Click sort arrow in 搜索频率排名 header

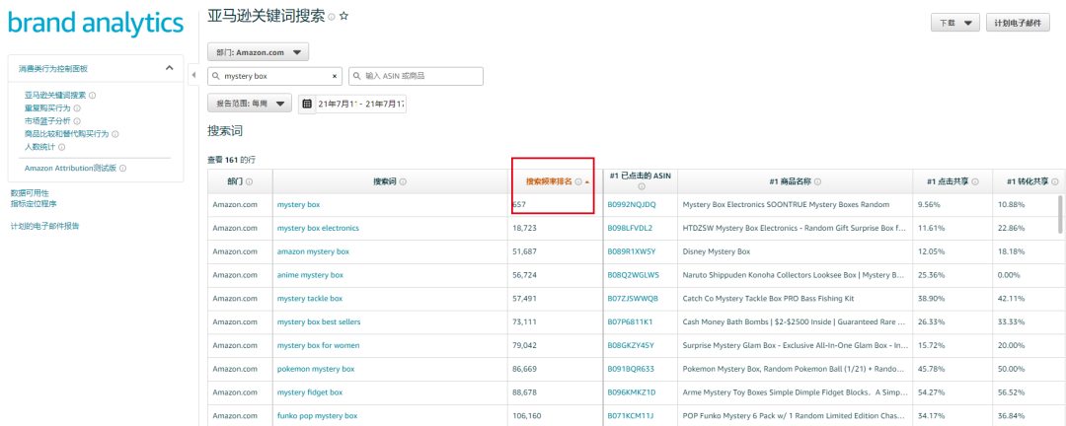coord(586,182)
